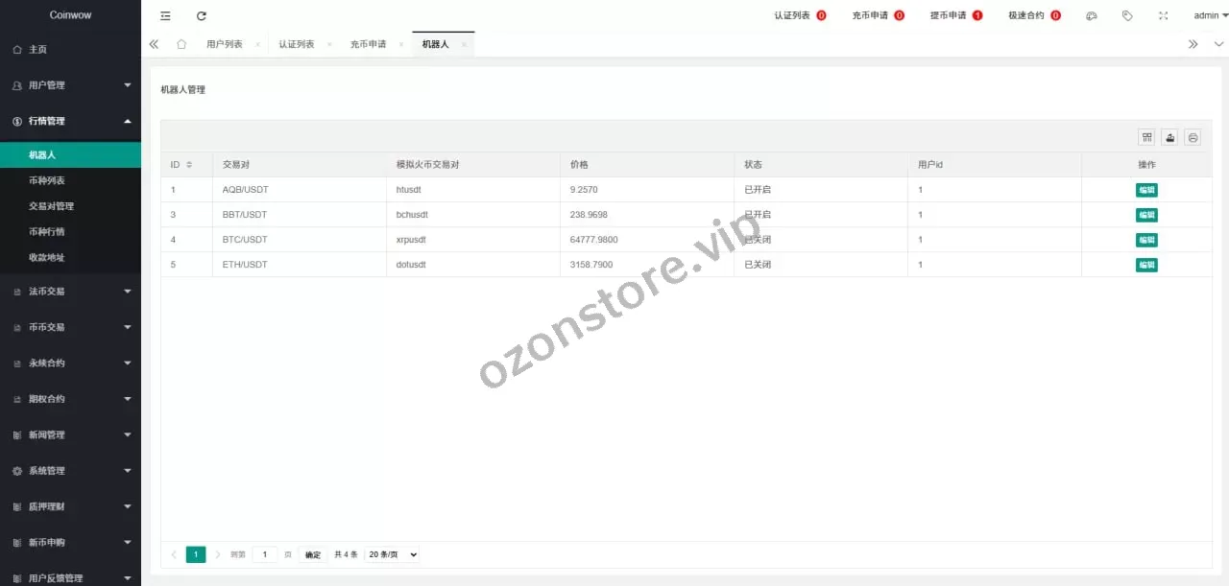
Task: Open the theme palette icon
Action: coord(1092,16)
